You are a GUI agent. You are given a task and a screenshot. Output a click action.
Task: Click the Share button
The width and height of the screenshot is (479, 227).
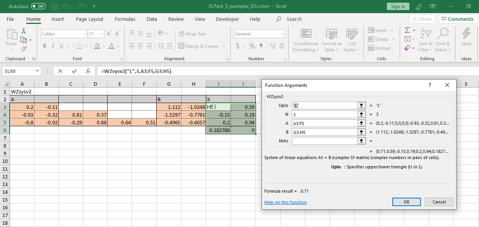422,19
